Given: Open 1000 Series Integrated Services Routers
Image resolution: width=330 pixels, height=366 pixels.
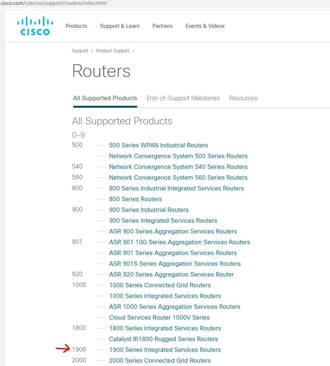Looking at the screenshot, I should [x=165, y=296].
